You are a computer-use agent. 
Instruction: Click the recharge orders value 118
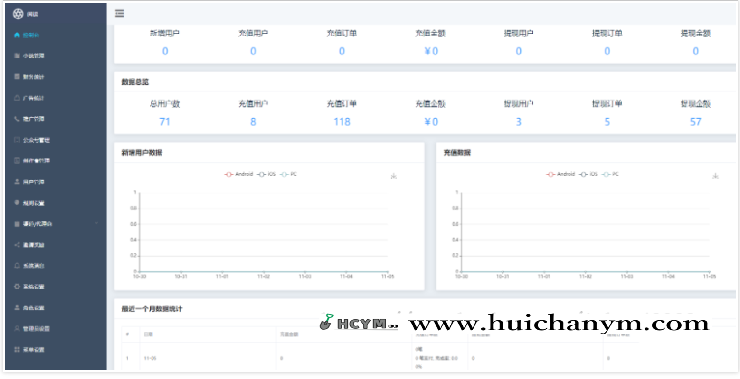(x=342, y=122)
